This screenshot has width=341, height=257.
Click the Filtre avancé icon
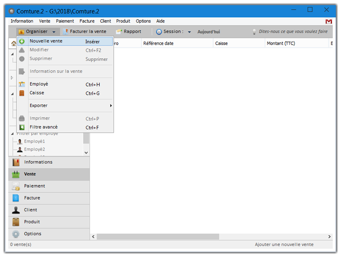[22, 127]
